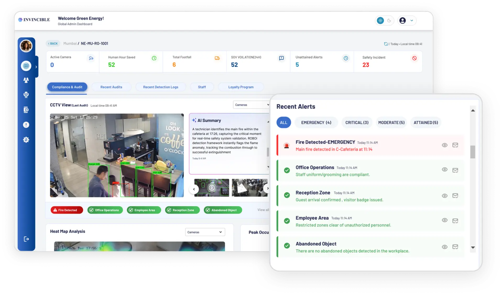Filter alerts by EMERGENCY (4)
Image resolution: width=503 pixels, height=296 pixels.
[316, 123]
